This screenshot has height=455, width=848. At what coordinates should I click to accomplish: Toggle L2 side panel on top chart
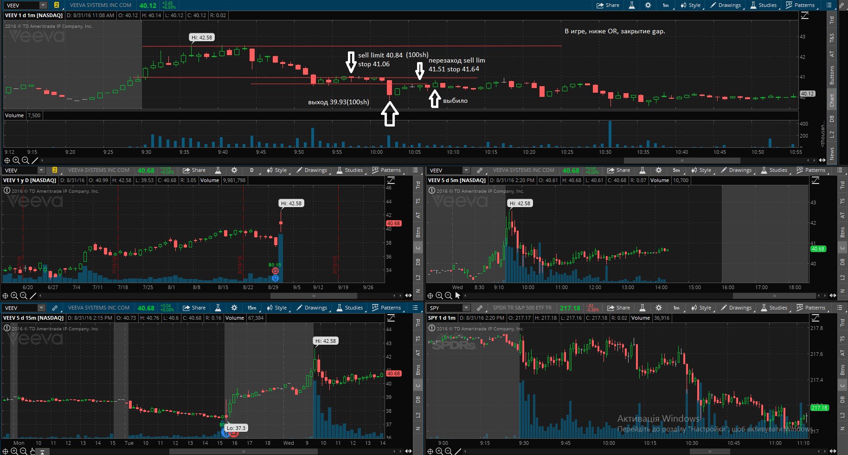pos(832,134)
